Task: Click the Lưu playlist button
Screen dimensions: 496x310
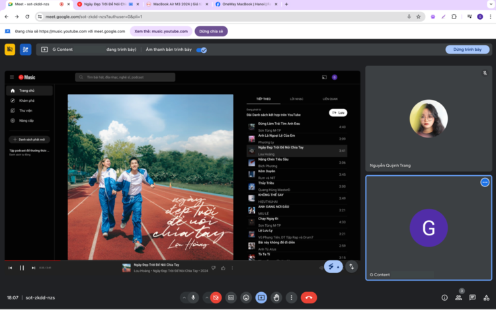Action: pyautogui.click(x=338, y=113)
